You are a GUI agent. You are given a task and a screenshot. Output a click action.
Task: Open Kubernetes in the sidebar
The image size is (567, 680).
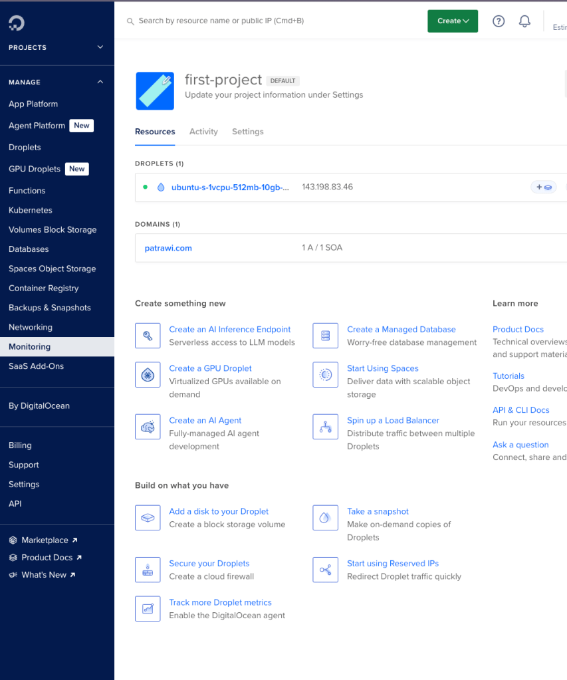click(x=30, y=210)
